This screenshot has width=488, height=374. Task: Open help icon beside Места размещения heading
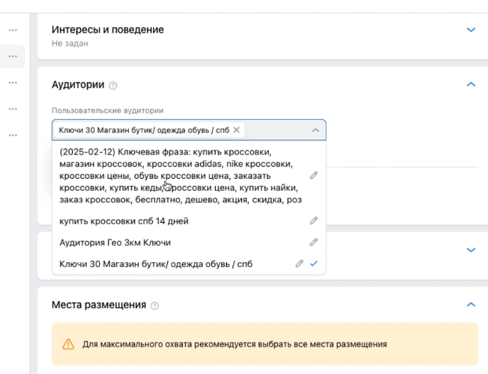click(x=154, y=306)
